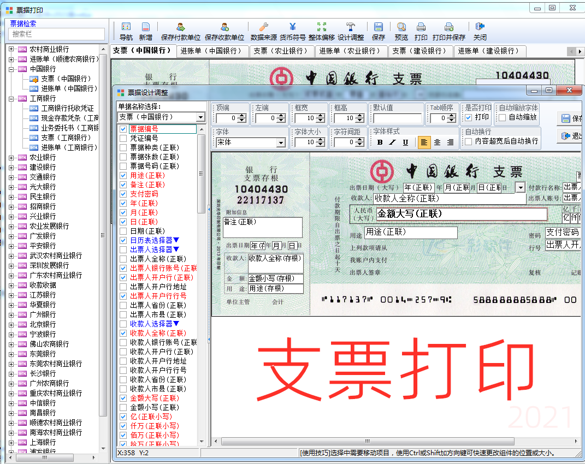The width and height of the screenshot is (585, 464).
Task: Open 单据名称选择 dropdown
Action: click(200, 117)
